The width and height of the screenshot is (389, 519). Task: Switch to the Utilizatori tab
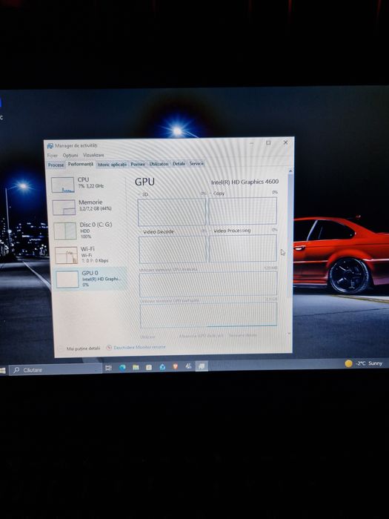click(x=159, y=164)
